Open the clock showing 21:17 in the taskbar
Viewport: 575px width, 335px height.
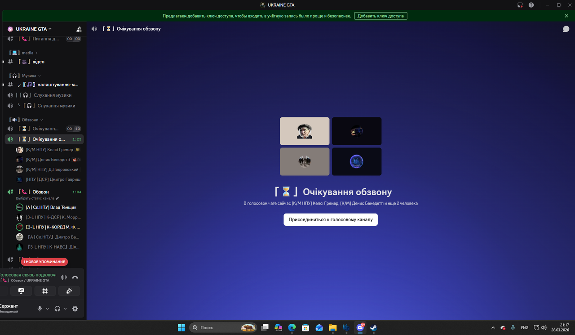click(561, 327)
